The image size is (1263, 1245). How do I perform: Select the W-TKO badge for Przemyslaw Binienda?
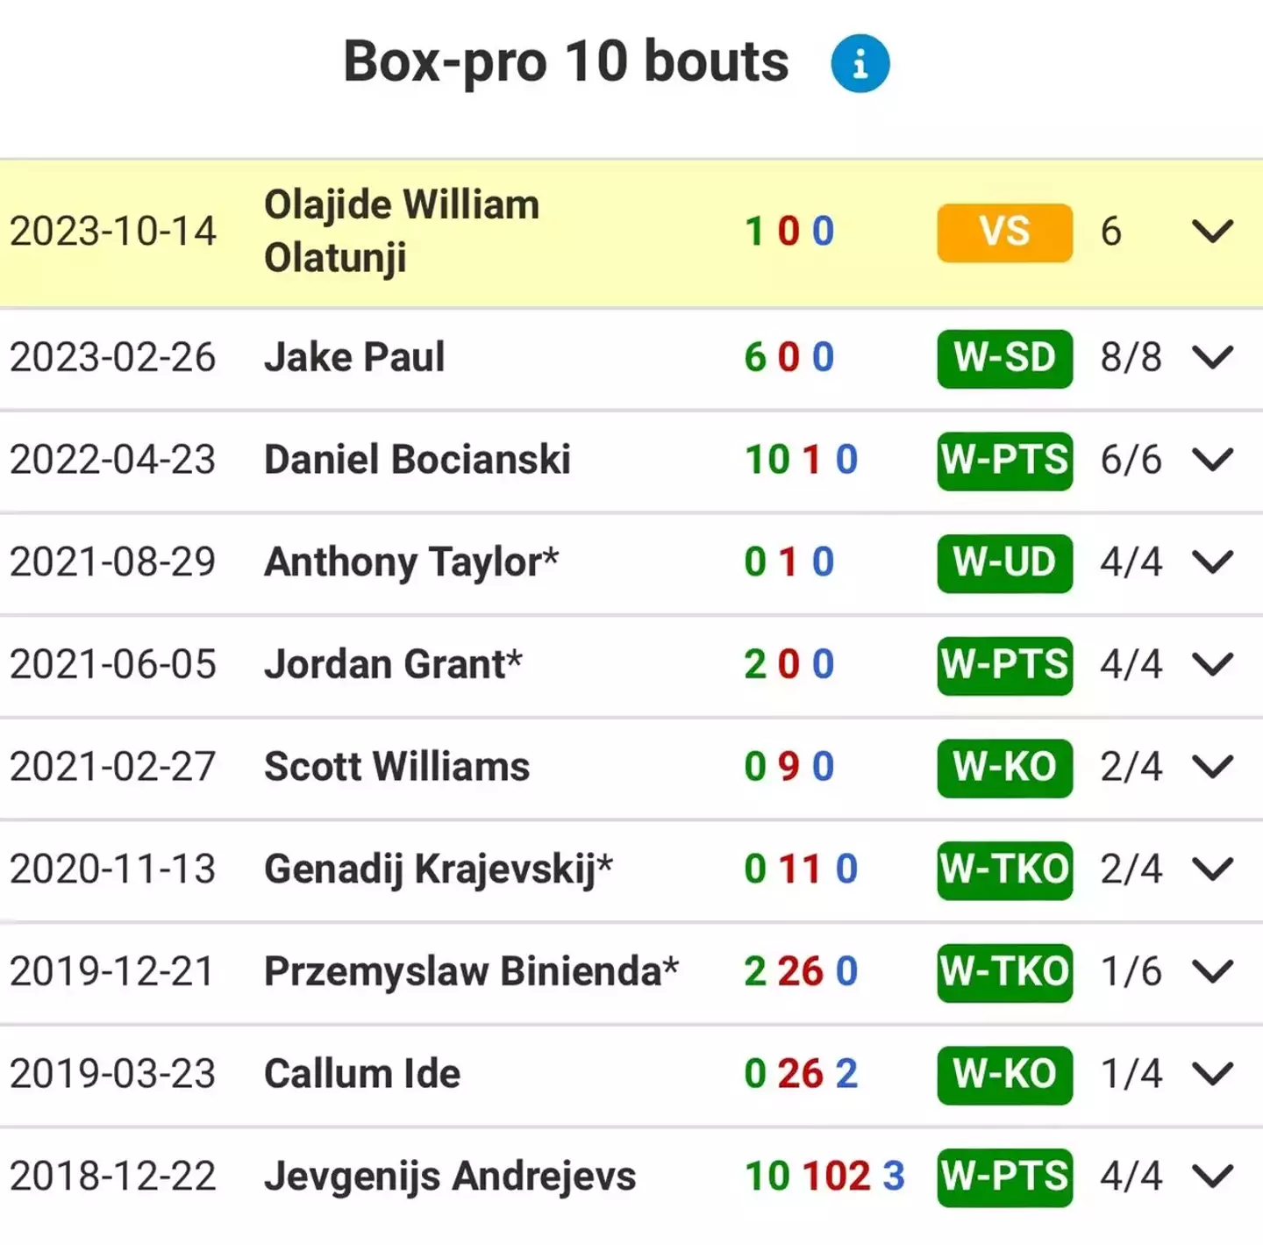(1003, 973)
